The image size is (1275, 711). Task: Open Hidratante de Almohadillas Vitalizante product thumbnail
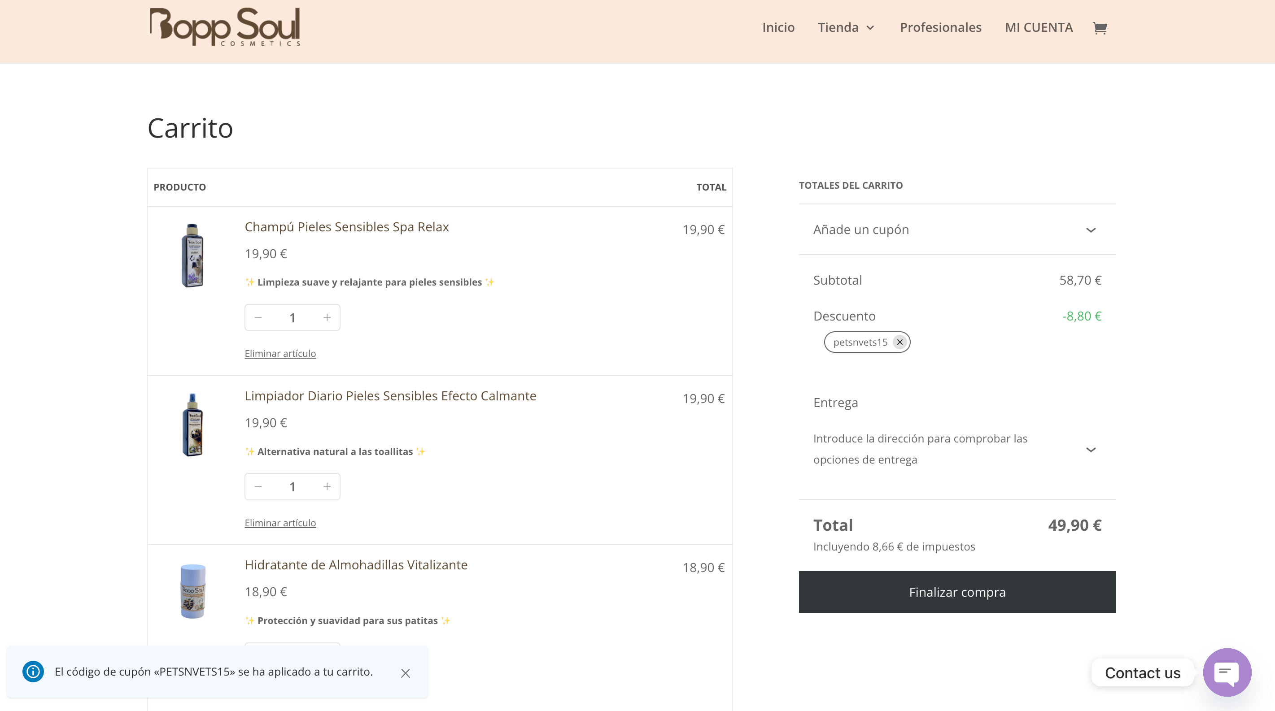192,591
